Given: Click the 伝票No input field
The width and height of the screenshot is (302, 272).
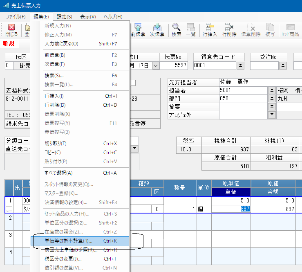Looking at the screenshot, I should 176,65.
